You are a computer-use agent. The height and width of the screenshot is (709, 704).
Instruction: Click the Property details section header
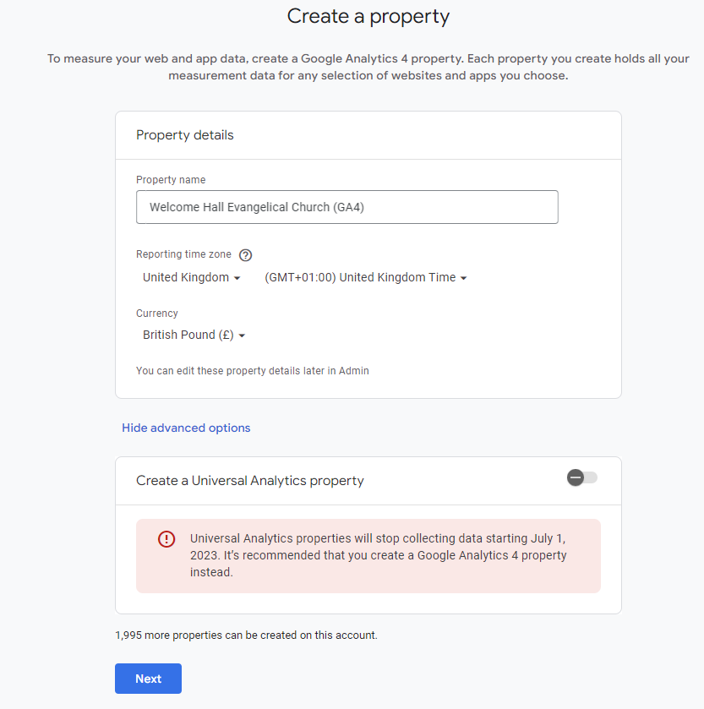point(185,134)
